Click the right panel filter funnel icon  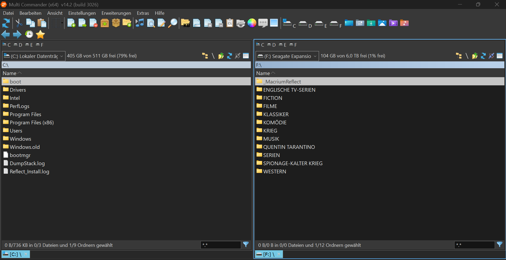499,245
